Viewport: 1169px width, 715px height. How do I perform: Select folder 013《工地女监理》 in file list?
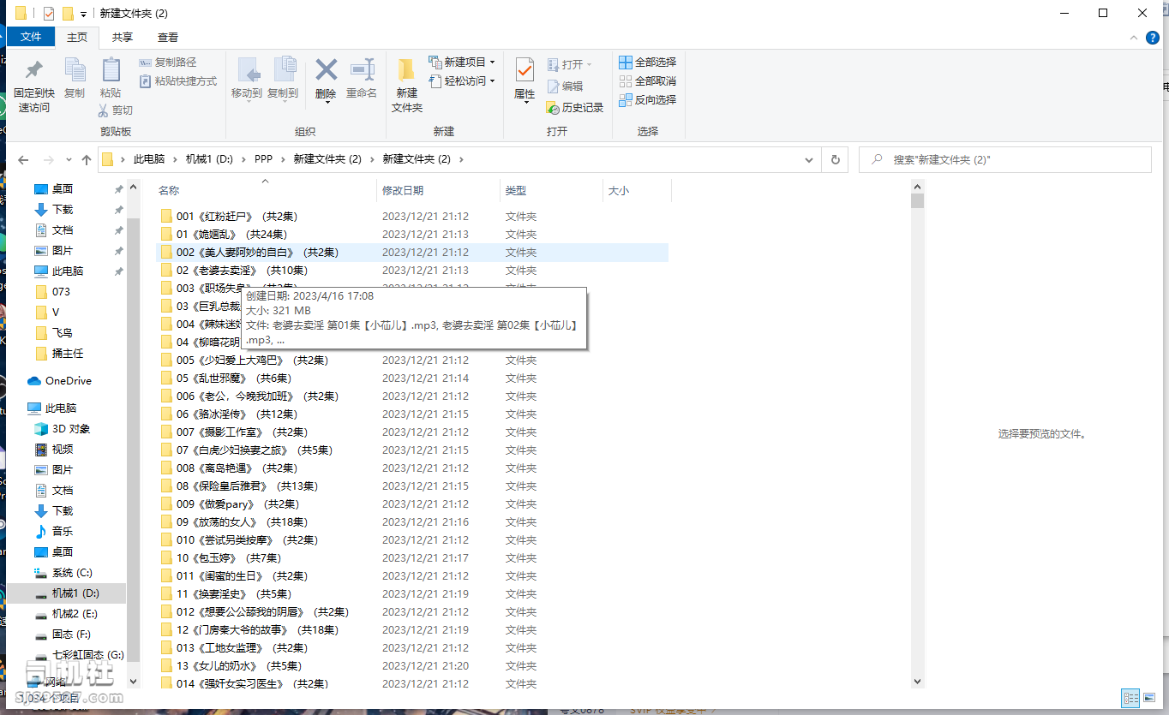point(413,648)
